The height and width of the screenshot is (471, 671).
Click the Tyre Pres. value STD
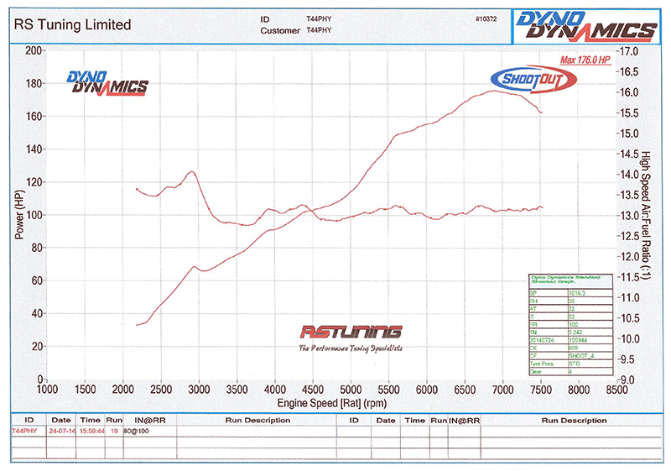click(x=575, y=364)
